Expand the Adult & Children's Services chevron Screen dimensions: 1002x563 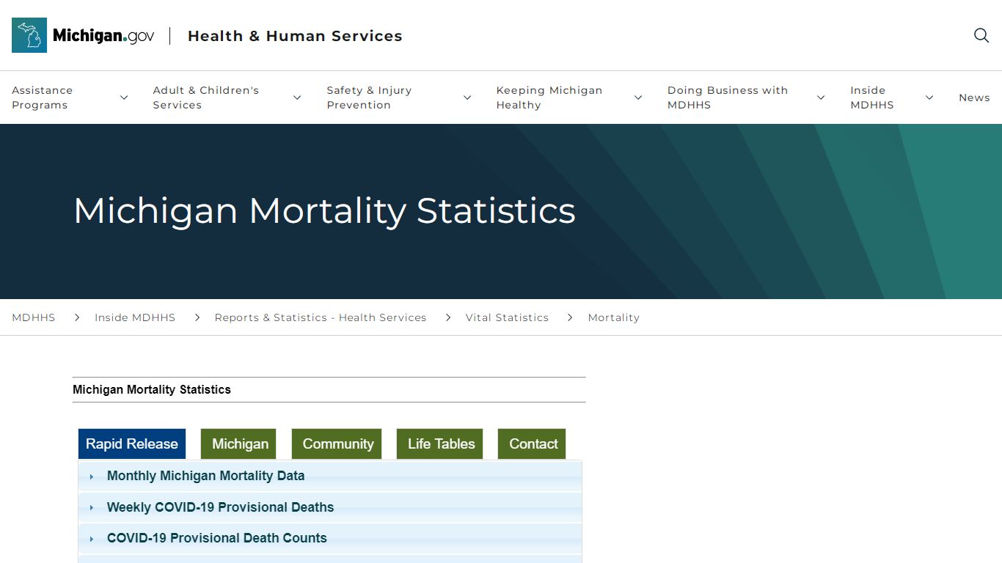point(297,97)
